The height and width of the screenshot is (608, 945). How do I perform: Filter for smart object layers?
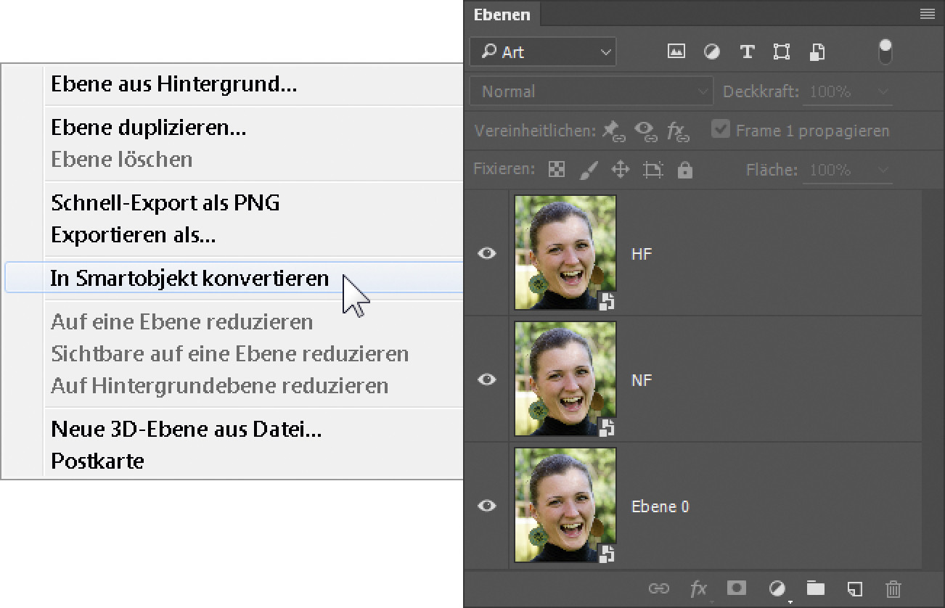coord(817,52)
